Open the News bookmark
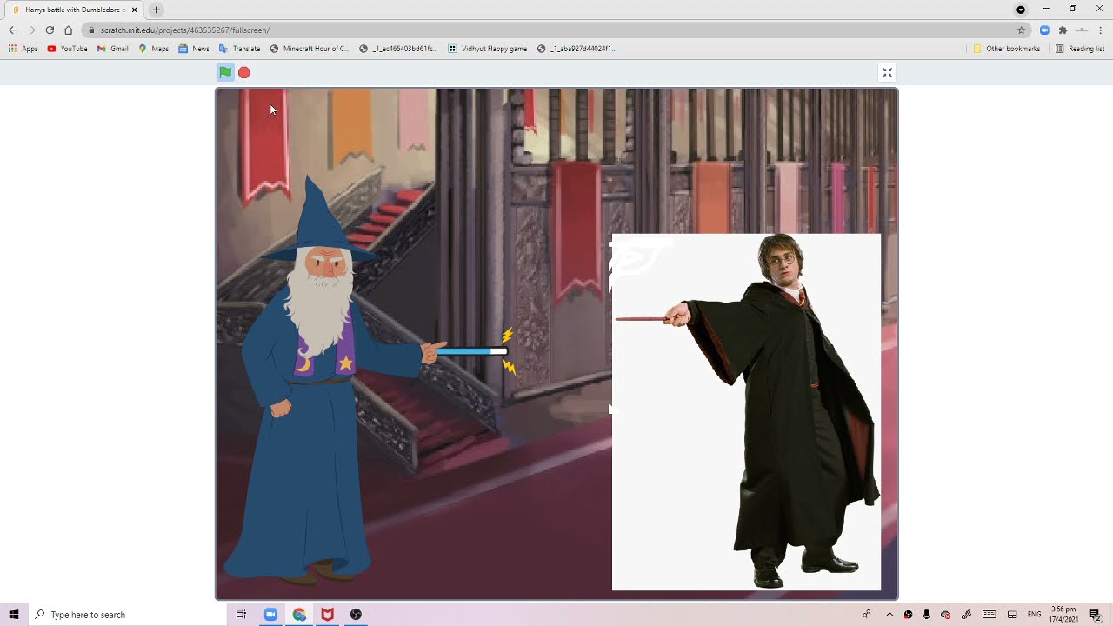Viewport: 1113px width, 626px height. pos(194,49)
